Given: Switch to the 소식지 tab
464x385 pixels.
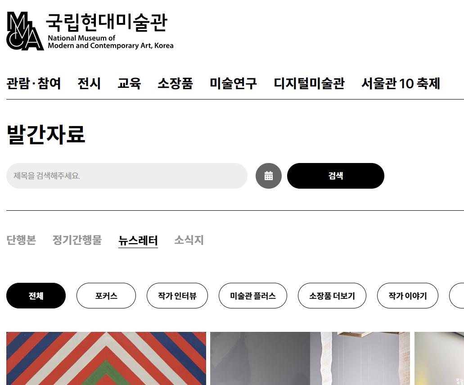Looking at the screenshot, I should [x=189, y=240].
